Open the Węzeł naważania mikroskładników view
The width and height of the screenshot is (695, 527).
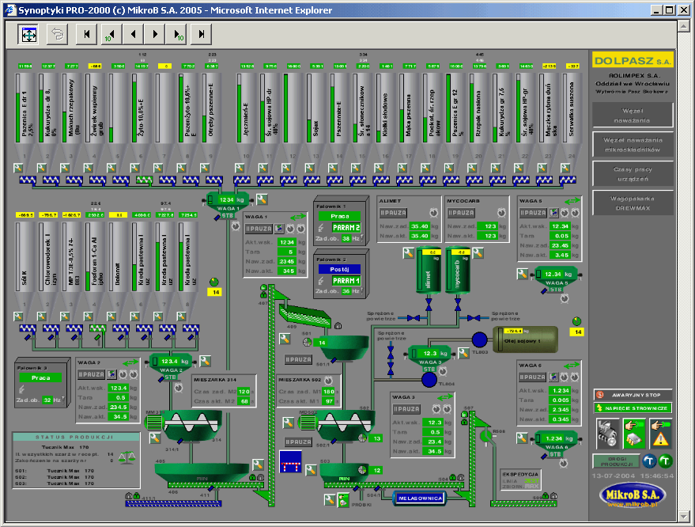(633, 145)
